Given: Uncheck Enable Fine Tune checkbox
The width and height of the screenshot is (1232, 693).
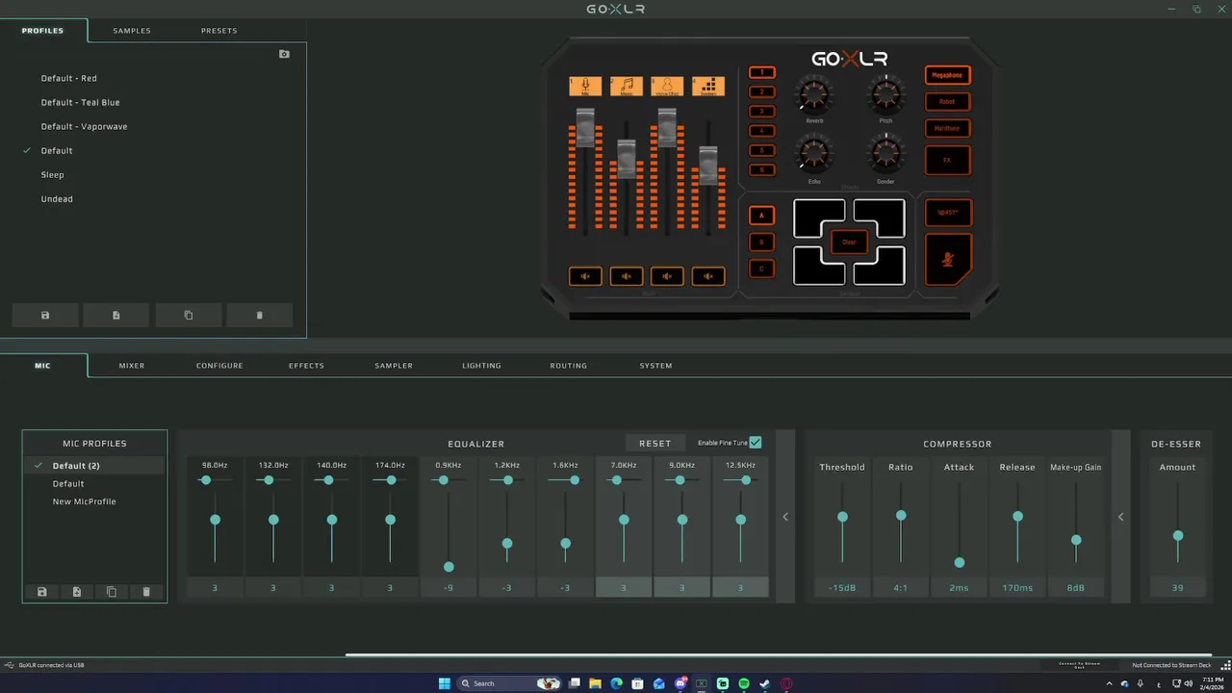Looking at the screenshot, I should pos(756,443).
